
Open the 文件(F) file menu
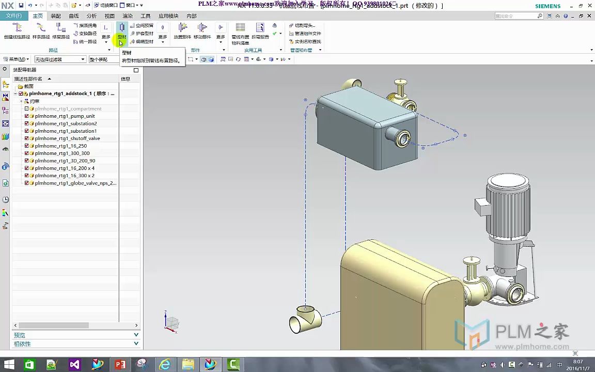14,16
